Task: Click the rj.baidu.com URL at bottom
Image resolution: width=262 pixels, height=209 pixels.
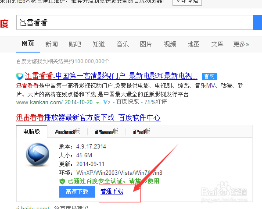Action: pyautogui.click(x=33, y=208)
